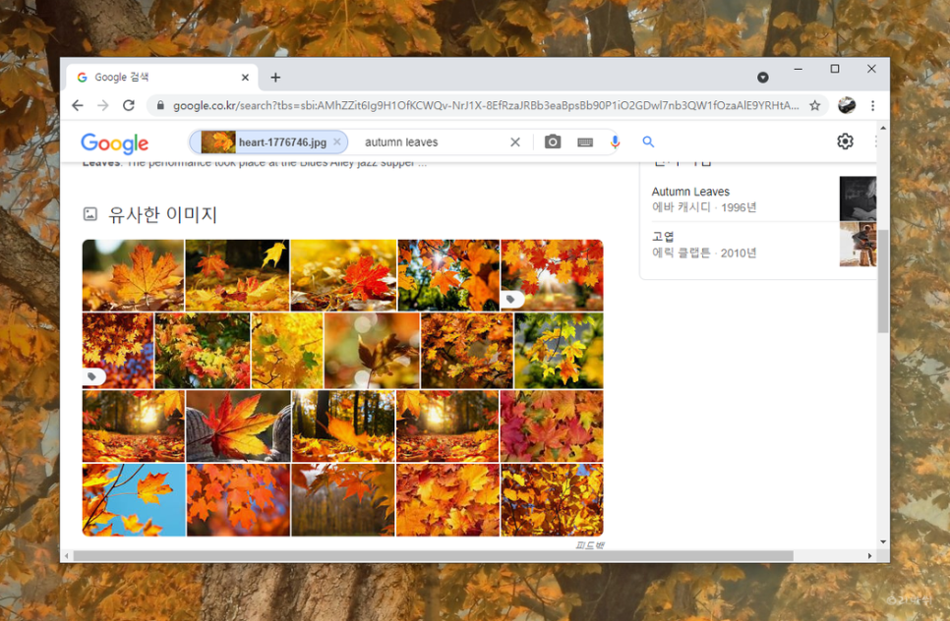This screenshot has width=950, height=621.
Task: Open maple leaf on gray knit thumbnail
Action: coord(239,426)
